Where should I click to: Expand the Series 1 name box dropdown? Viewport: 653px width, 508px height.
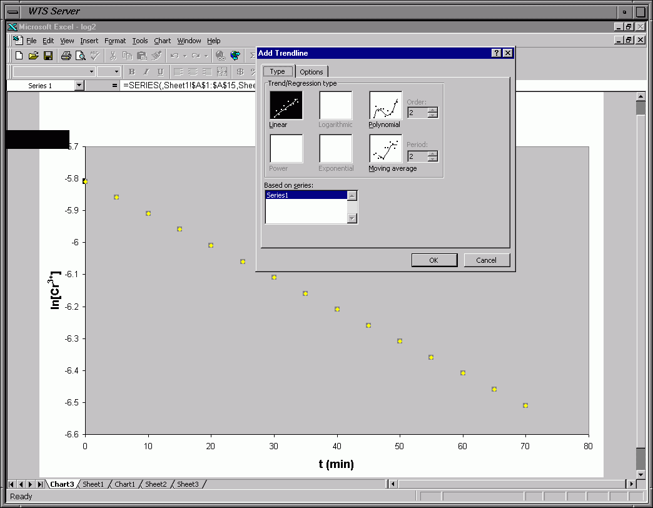(79, 86)
